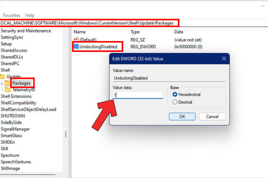Image resolution: width=268 pixels, height=178 pixels.
Task: Click the UndockingDisabled DWORD value icon
Action: 76,46
